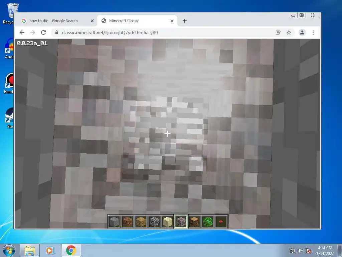Click the address bar URL
The height and width of the screenshot is (257, 342).
110,32
